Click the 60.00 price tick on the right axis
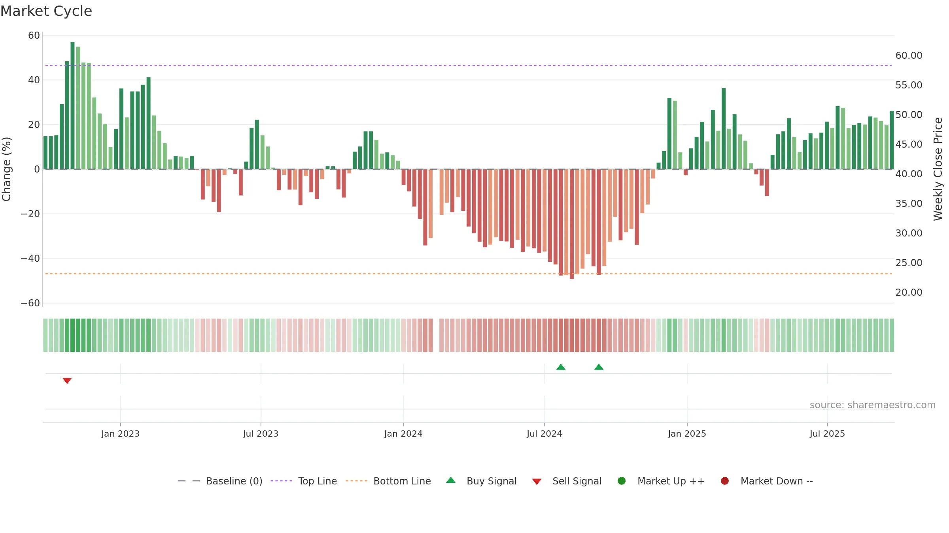949x533 pixels. click(909, 56)
